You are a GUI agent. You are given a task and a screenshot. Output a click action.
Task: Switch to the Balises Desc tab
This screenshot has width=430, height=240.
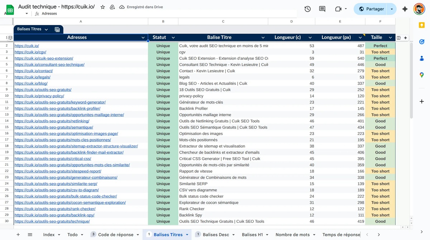(216, 235)
